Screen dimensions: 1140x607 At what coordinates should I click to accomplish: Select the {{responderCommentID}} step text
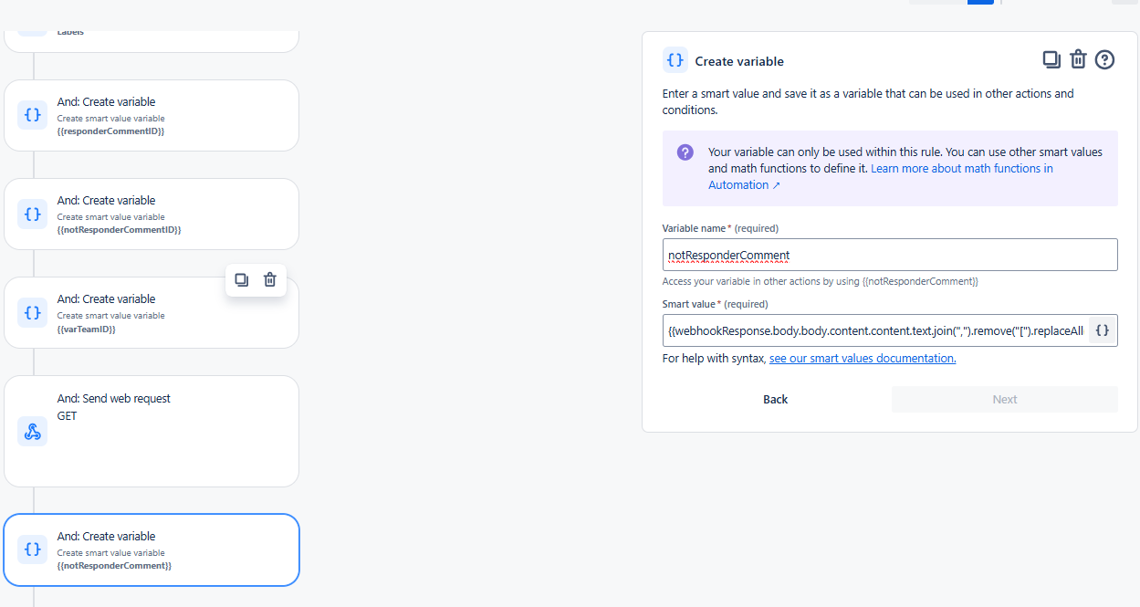[x=110, y=131]
